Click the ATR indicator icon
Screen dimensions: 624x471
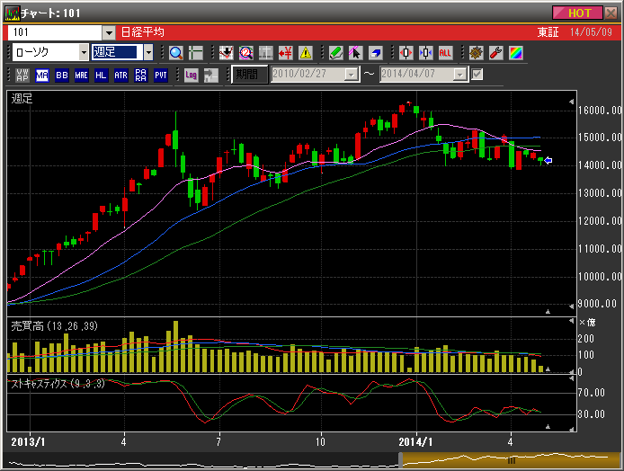tap(120, 75)
